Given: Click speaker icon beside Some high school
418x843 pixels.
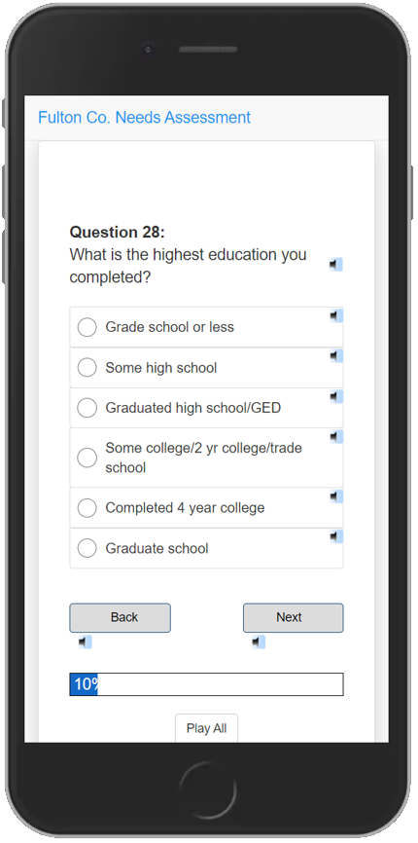Looking at the screenshot, I should tap(336, 356).
